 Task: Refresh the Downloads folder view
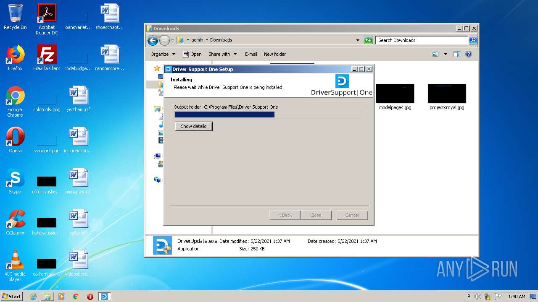368,40
